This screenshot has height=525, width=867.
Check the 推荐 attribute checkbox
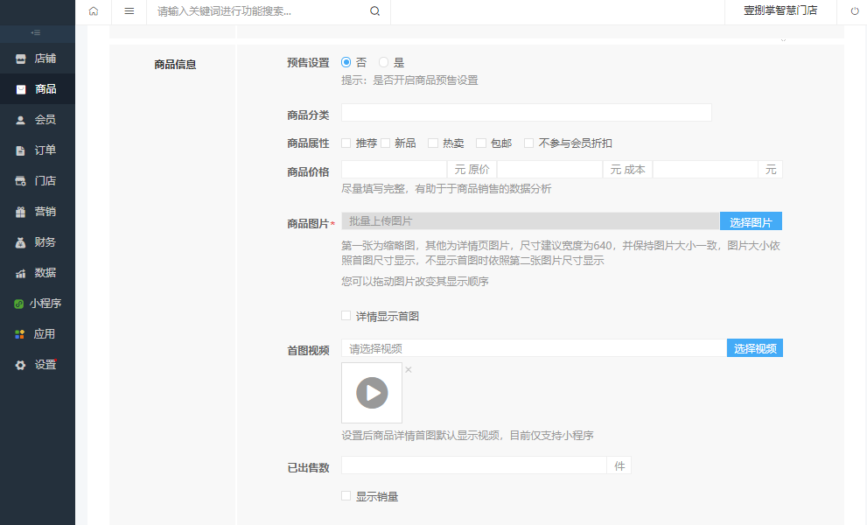click(x=346, y=143)
